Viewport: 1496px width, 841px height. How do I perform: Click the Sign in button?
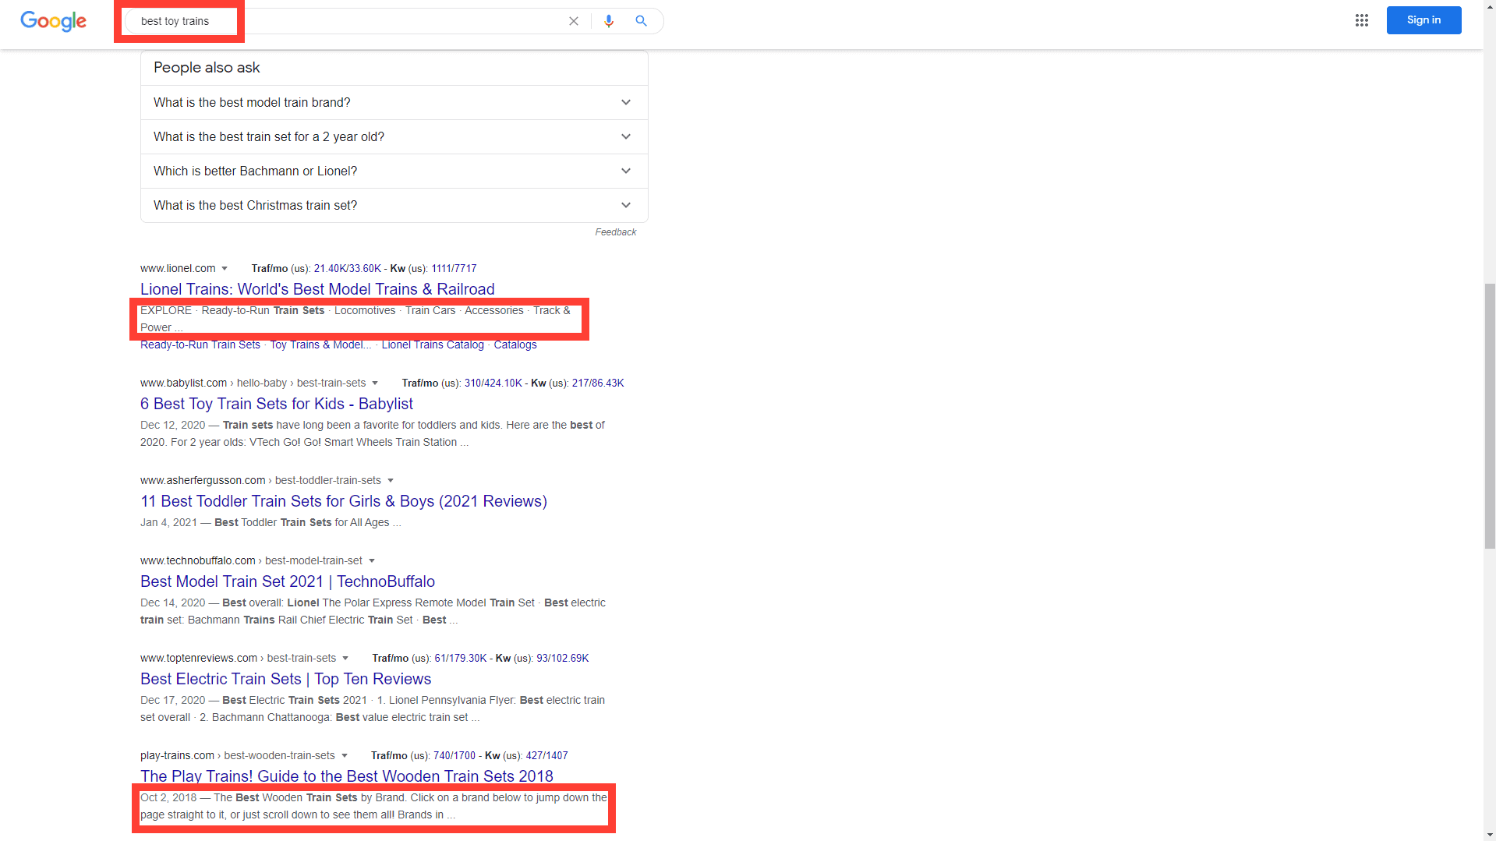(x=1423, y=20)
